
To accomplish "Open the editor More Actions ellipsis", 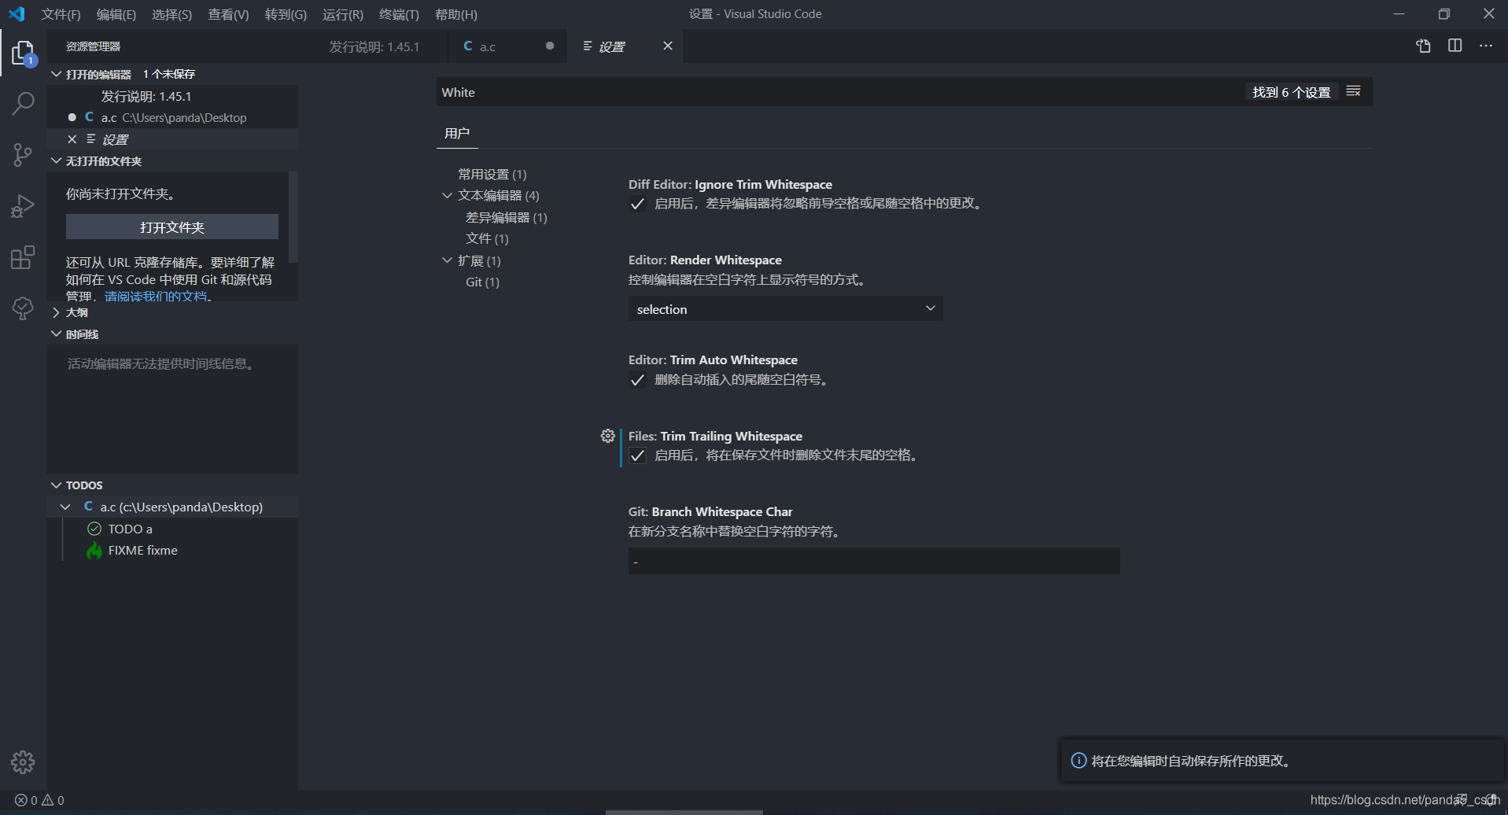I will point(1485,46).
